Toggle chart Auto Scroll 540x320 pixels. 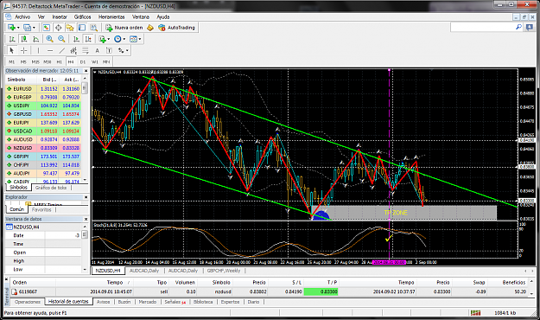[76, 39]
